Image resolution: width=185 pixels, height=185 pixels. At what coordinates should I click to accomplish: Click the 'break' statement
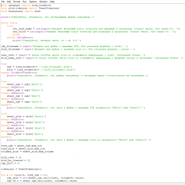click(x=16, y=35)
